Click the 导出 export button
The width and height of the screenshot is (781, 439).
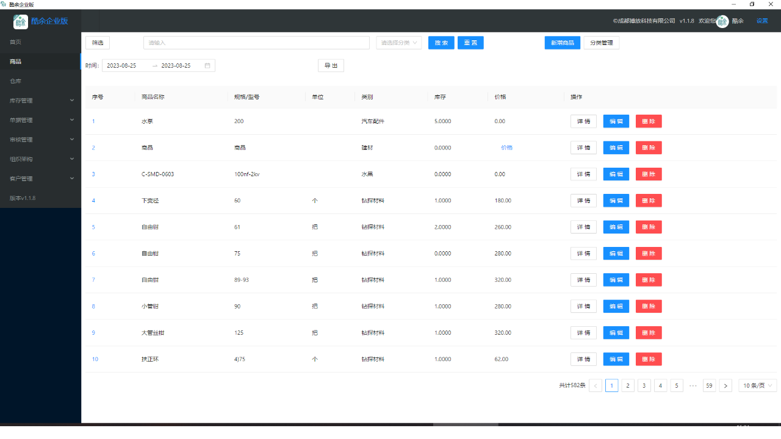[331, 65]
